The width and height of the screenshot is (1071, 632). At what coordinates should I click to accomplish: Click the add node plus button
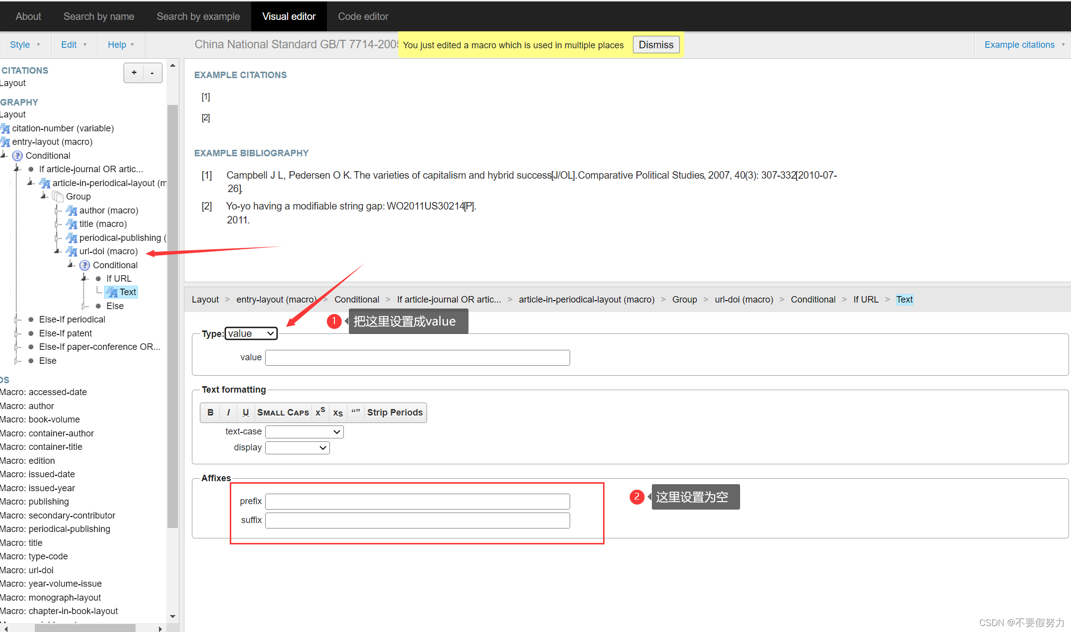point(134,73)
